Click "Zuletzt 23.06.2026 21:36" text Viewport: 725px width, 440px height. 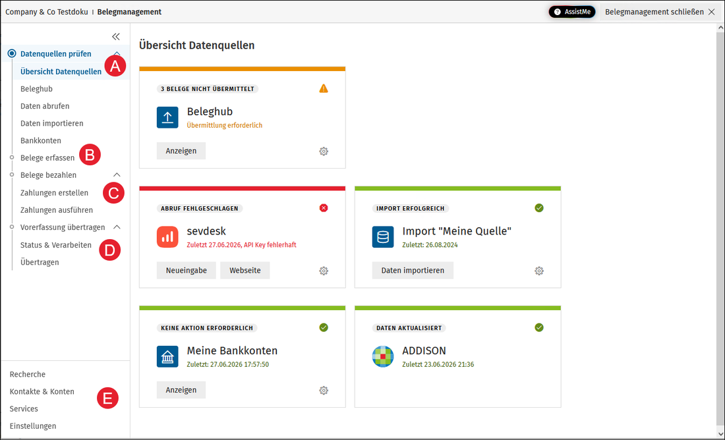click(438, 364)
